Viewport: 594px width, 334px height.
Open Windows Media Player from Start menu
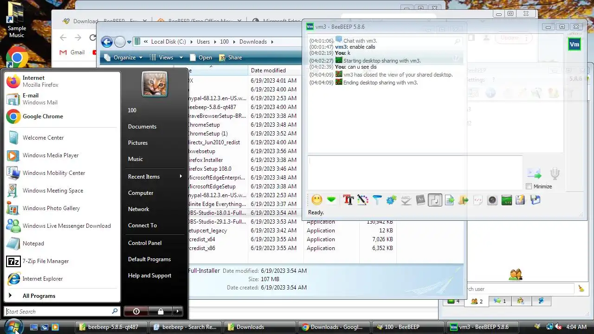click(x=62, y=155)
